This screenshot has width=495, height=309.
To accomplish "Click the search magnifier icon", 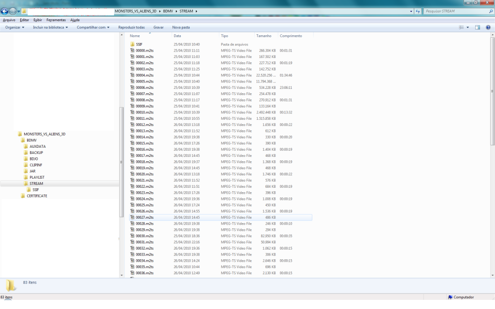I will click(491, 11).
